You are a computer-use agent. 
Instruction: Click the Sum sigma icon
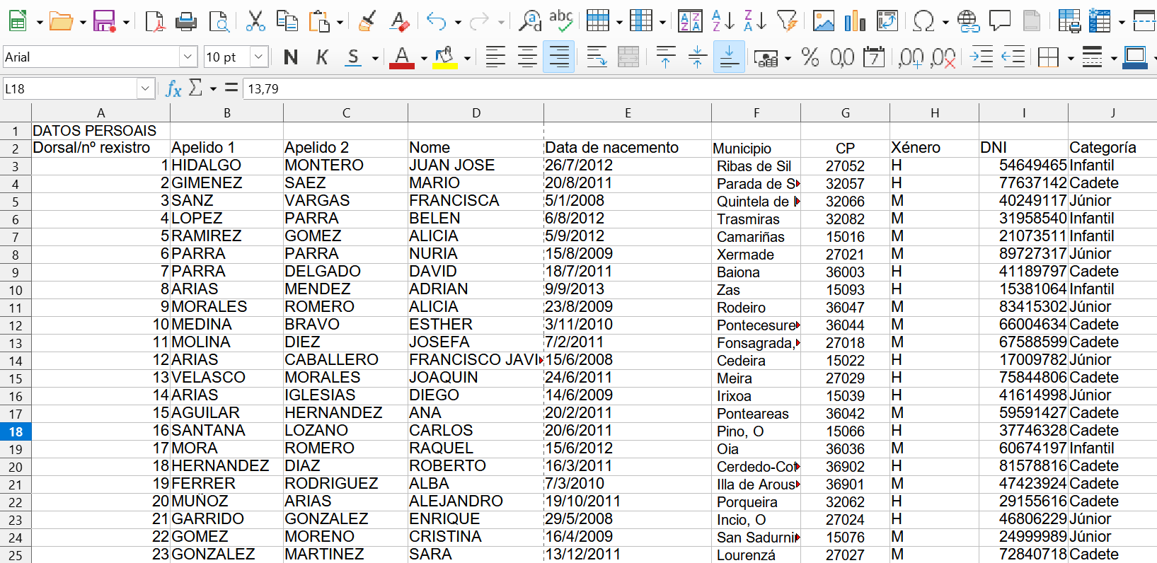point(196,88)
